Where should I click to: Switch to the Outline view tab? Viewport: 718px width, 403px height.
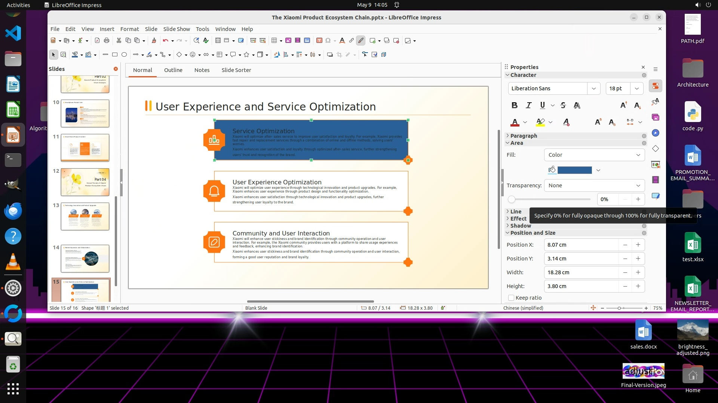click(x=173, y=70)
